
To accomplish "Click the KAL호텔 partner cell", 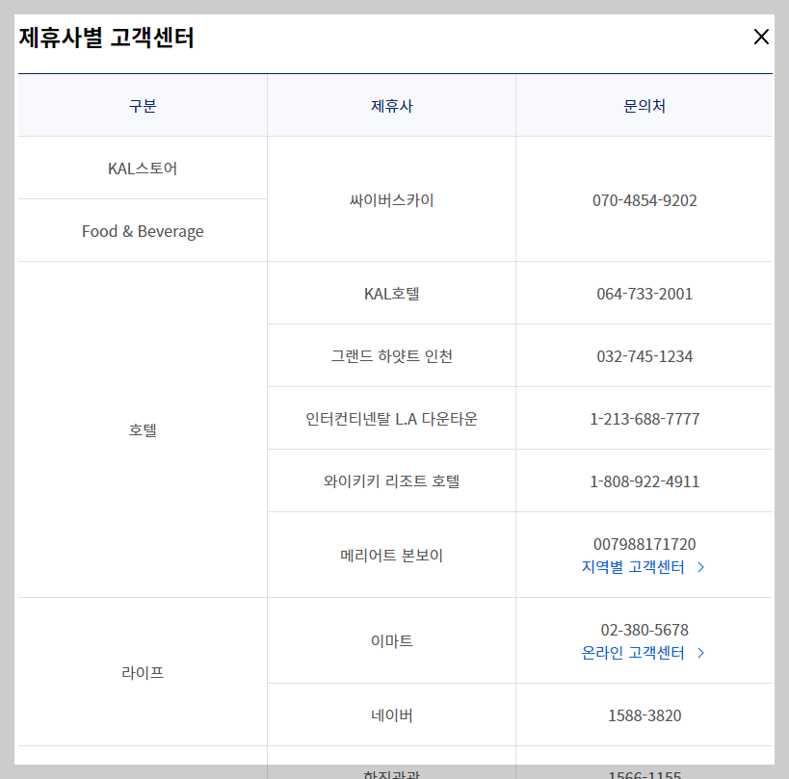I will tap(391, 293).
